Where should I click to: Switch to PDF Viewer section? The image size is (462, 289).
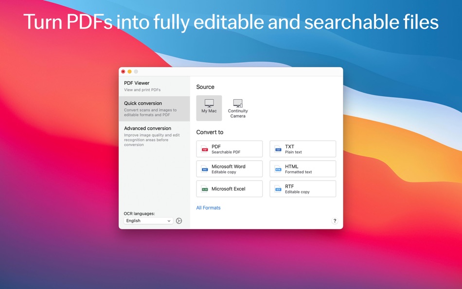pyautogui.click(x=154, y=86)
